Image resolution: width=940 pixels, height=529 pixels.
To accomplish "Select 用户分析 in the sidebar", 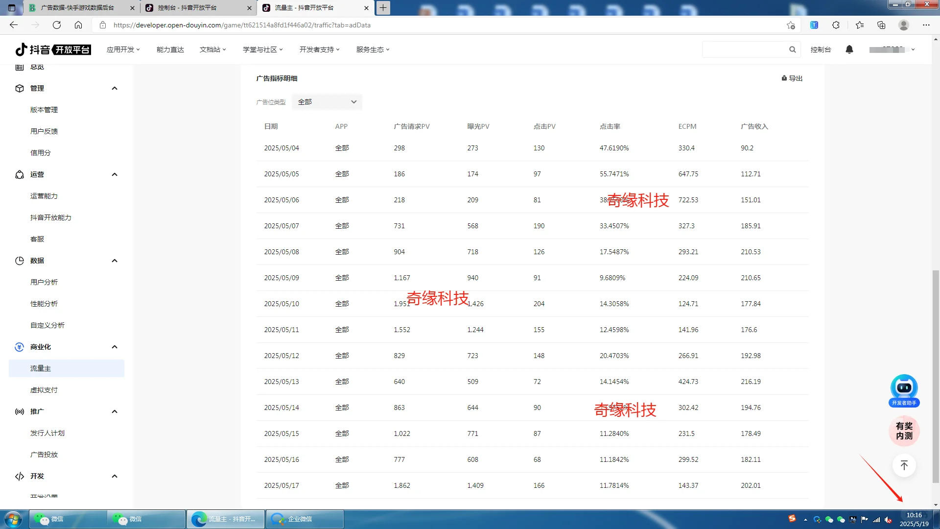I will [x=44, y=282].
